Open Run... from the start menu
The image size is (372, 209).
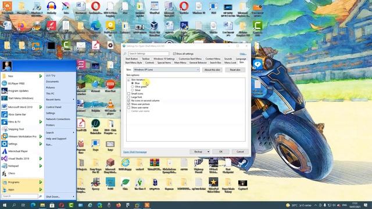pyautogui.click(x=60, y=145)
